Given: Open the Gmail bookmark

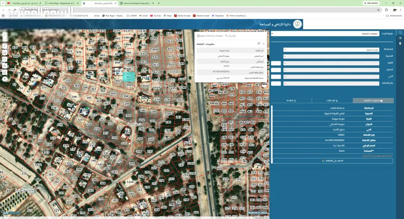Looking at the screenshot, I should coord(144,16).
